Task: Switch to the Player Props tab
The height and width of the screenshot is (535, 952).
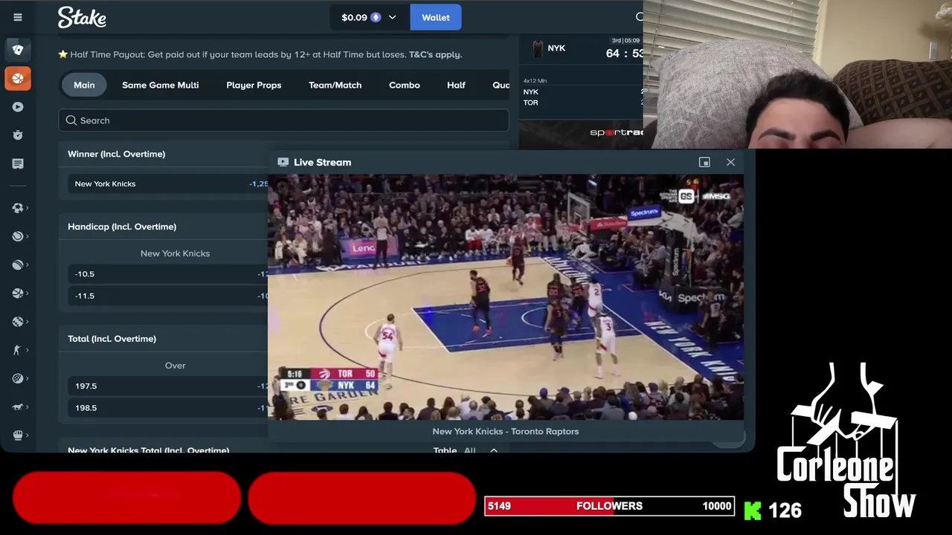Action: [x=254, y=85]
